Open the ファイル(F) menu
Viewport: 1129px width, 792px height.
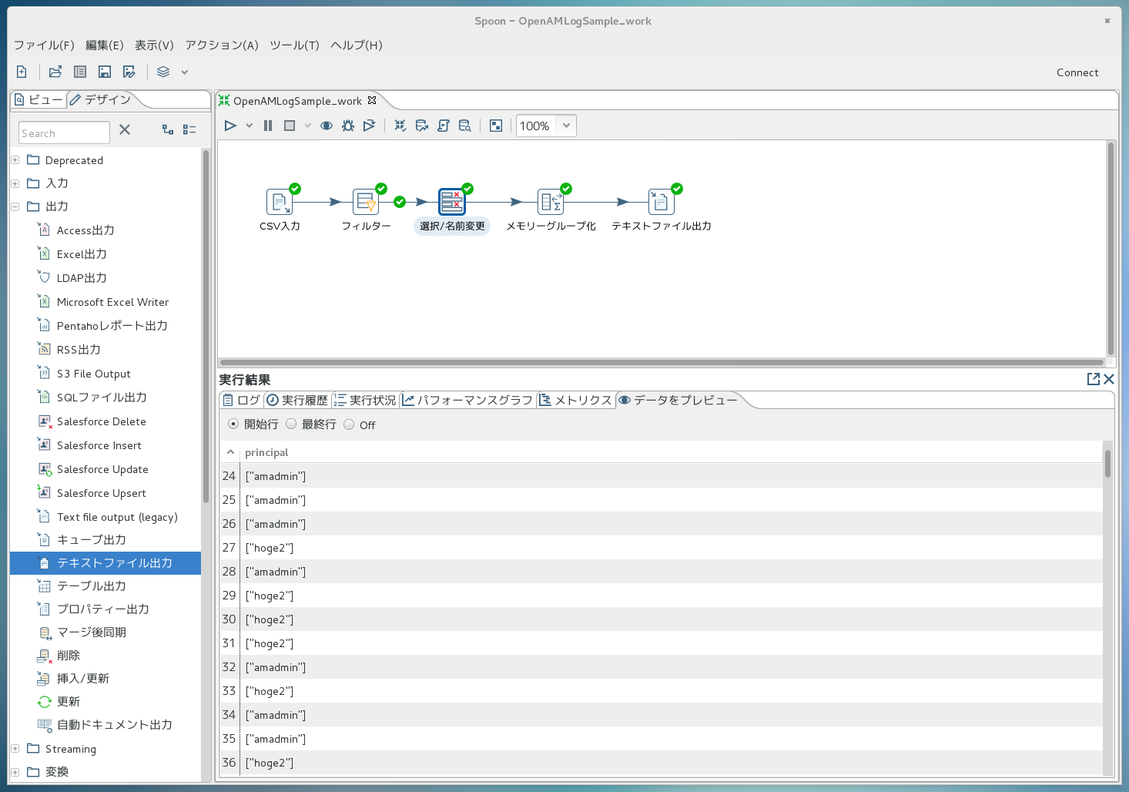44,45
